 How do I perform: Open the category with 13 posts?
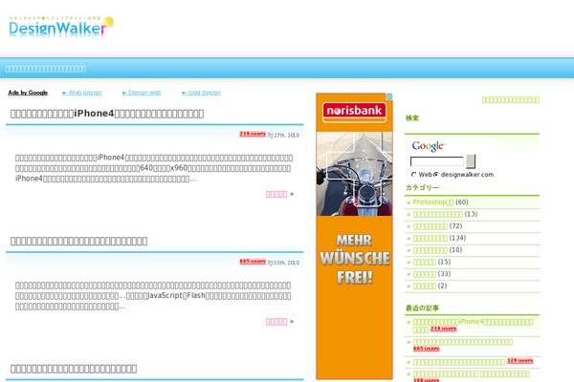[438, 214]
